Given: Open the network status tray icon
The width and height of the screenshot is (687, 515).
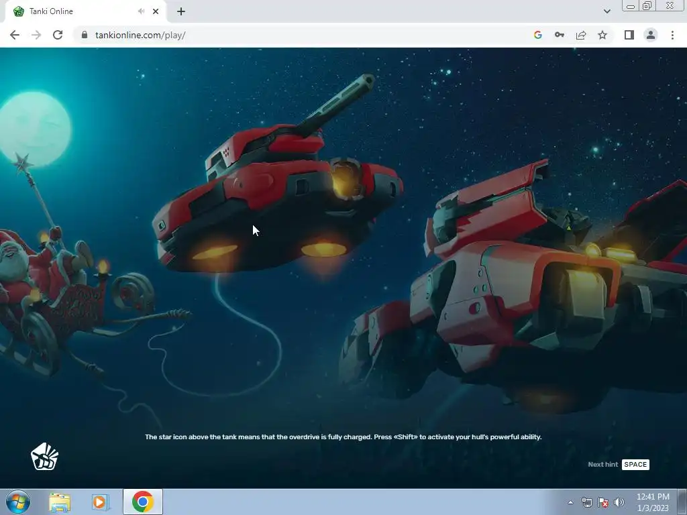Looking at the screenshot, I should [x=586, y=502].
